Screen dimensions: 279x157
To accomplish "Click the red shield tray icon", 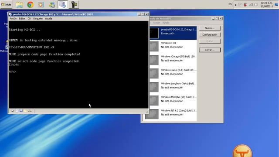I will (245, 5).
